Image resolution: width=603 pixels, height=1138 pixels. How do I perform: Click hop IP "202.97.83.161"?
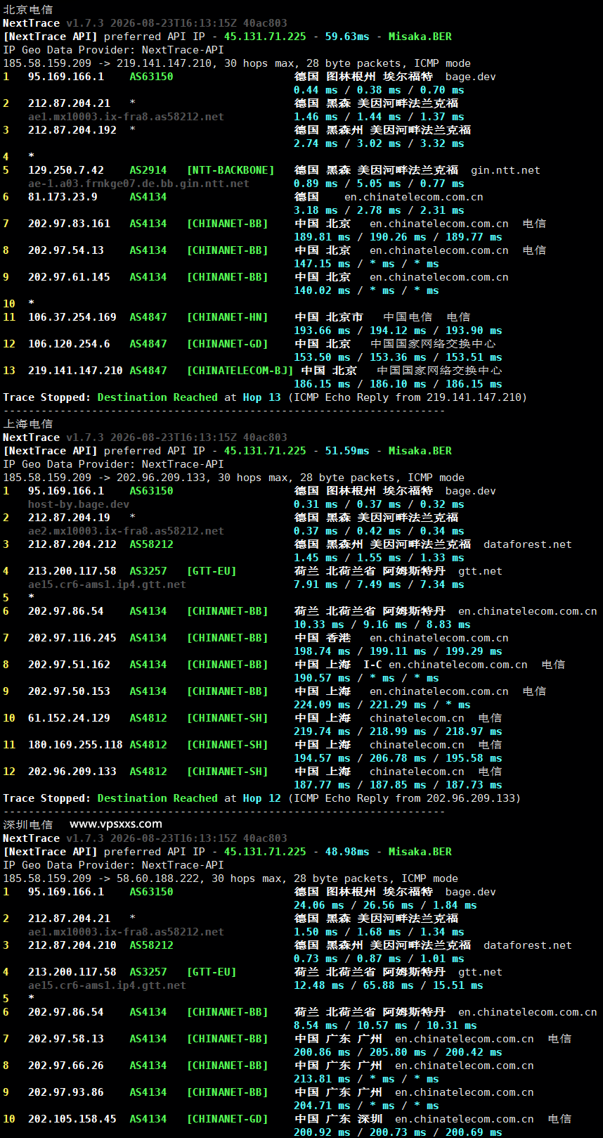(69, 224)
